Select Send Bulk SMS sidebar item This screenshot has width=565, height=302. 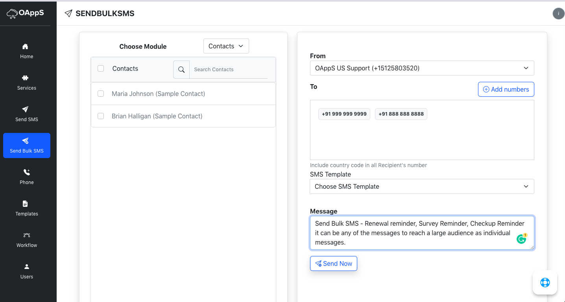[x=27, y=145]
